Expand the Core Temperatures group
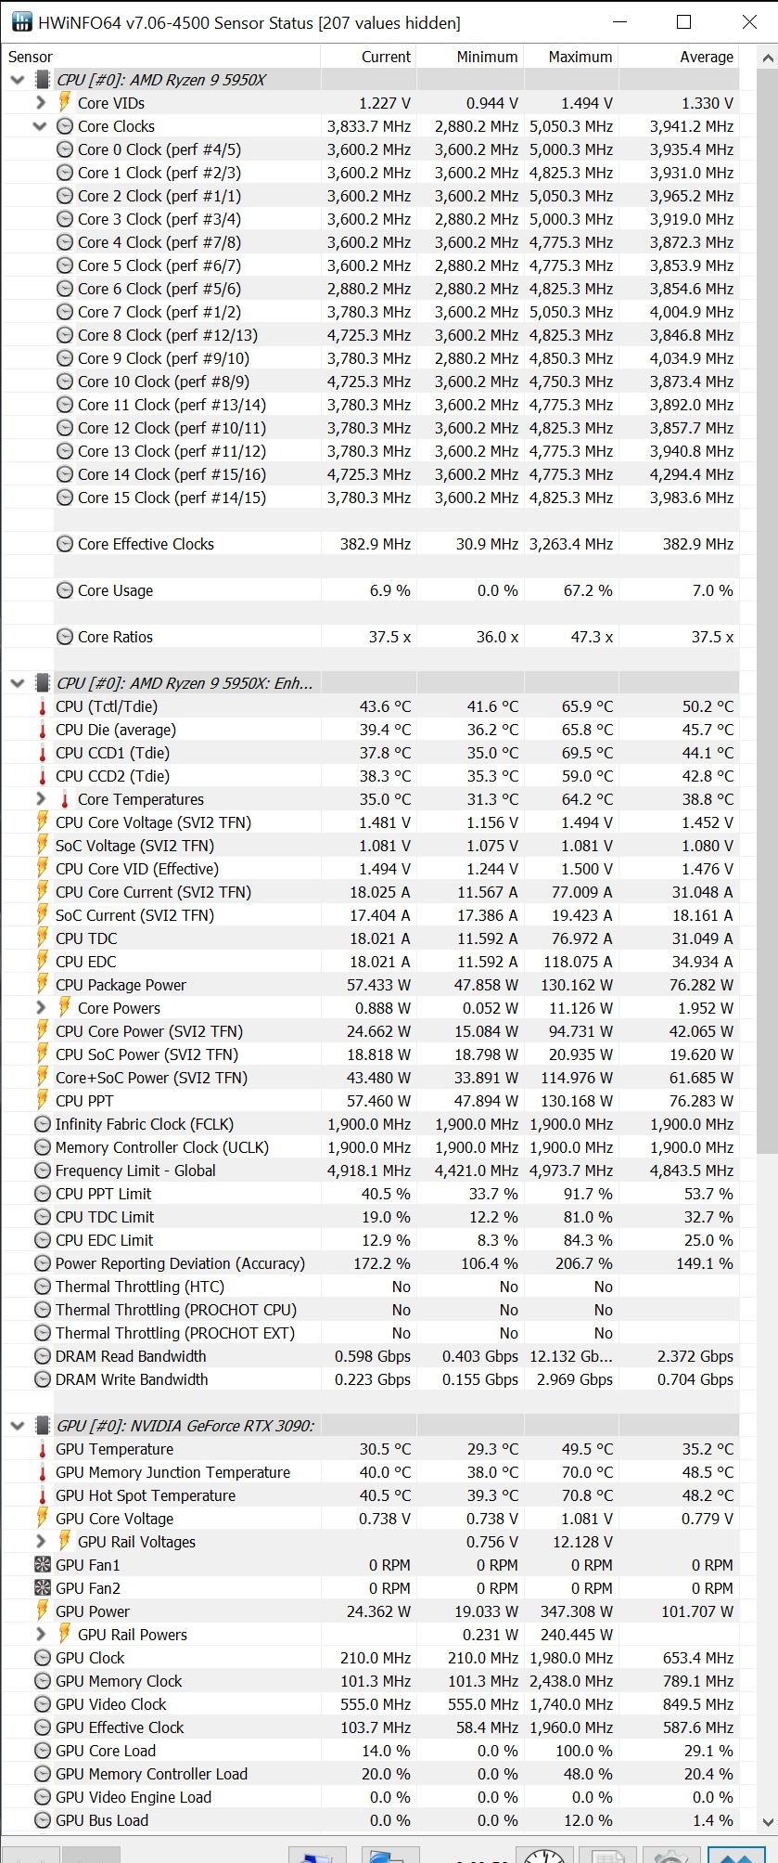 [40, 799]
